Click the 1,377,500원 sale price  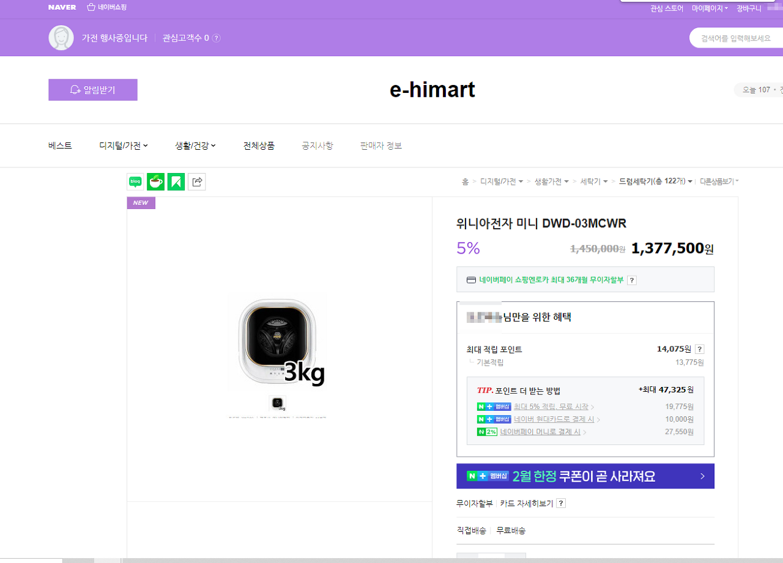(x=672, y=248)
